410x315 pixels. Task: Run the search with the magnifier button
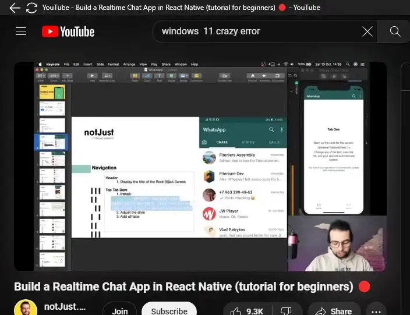(395, 31)
